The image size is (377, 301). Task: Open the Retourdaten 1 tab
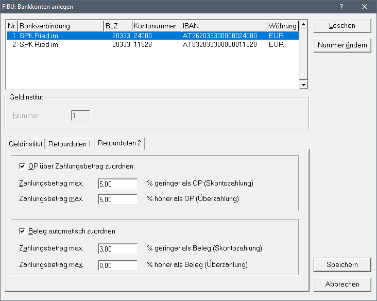[69, 144]
